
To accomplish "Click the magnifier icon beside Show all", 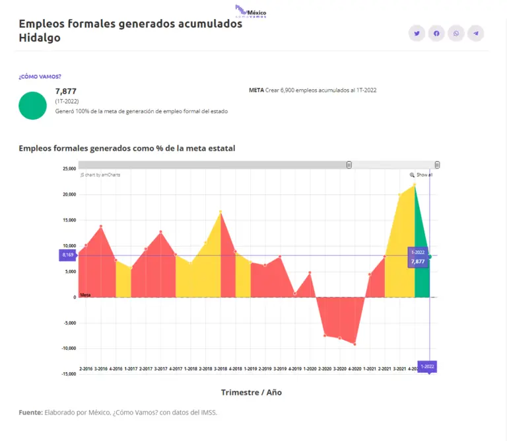I will pyautogui.click(x=412, y=175).
